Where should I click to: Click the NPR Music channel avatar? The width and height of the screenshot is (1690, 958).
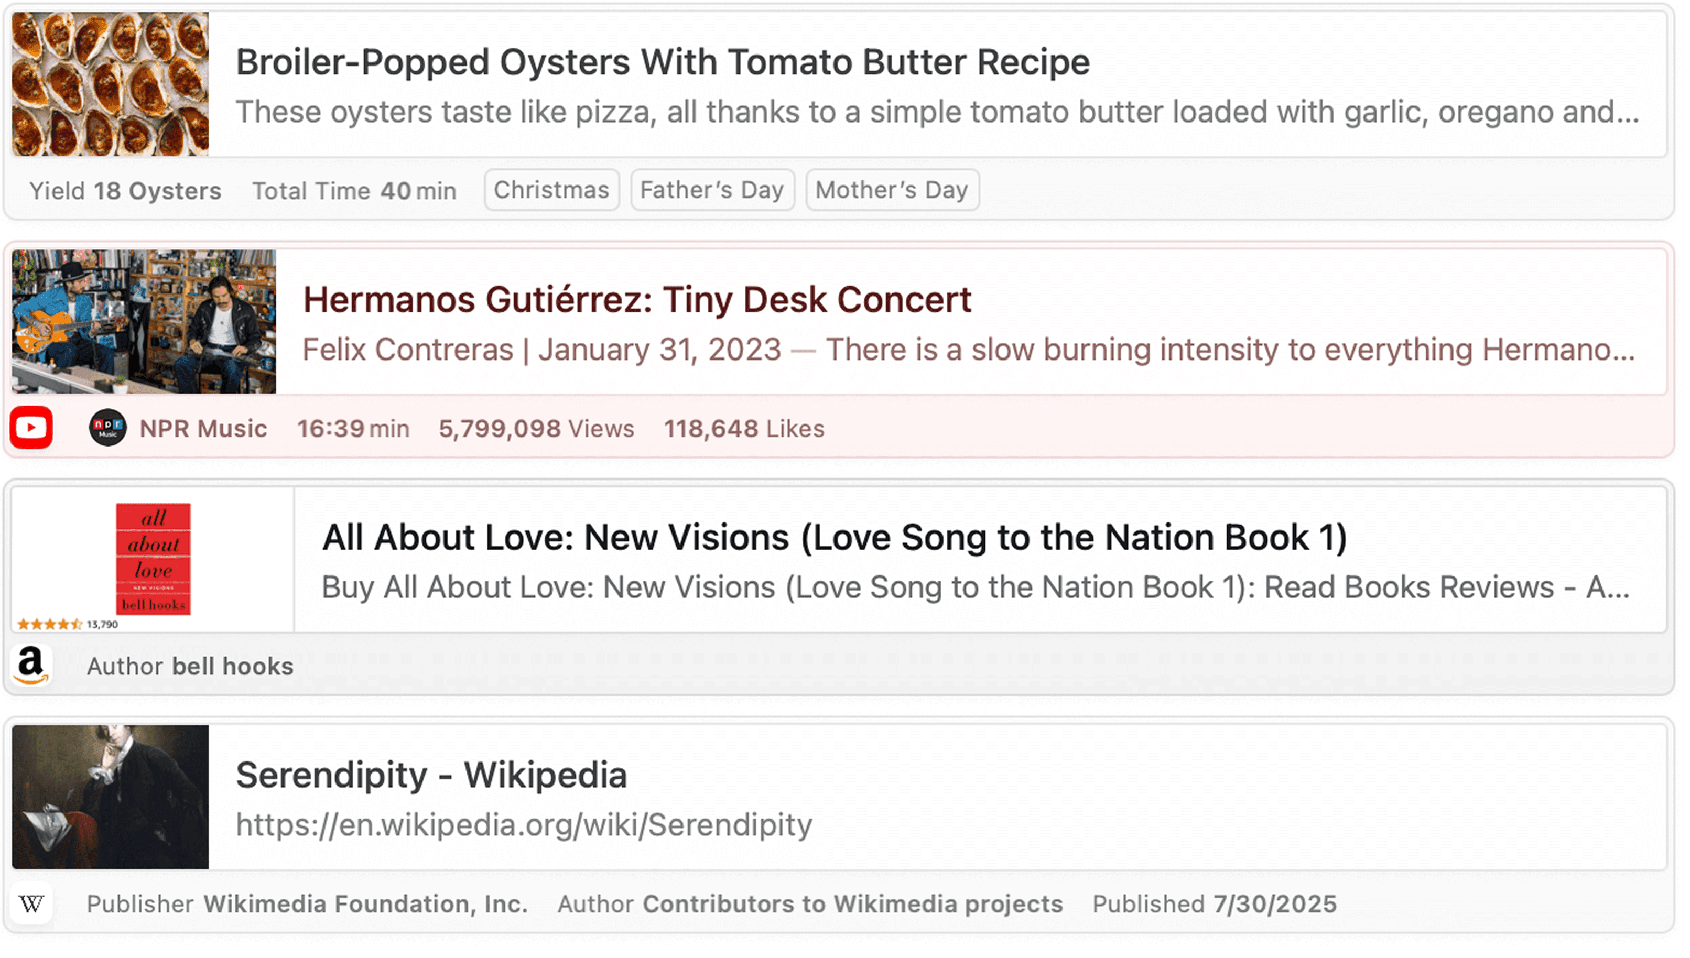click(x=107, y=428)
